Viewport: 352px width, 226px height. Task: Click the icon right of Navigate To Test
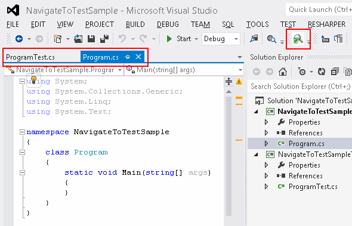click(x=325, y=39)
